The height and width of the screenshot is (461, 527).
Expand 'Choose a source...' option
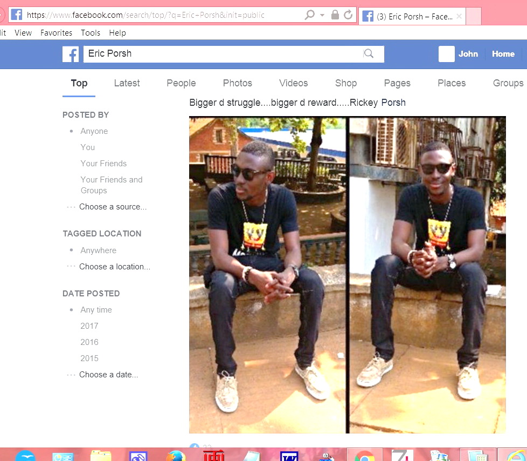[113, 207]
